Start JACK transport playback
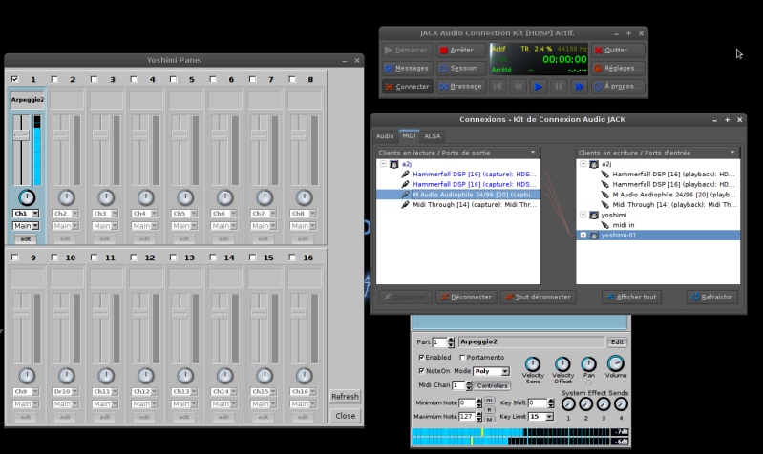The image size is (763, 454). [539, 87]
